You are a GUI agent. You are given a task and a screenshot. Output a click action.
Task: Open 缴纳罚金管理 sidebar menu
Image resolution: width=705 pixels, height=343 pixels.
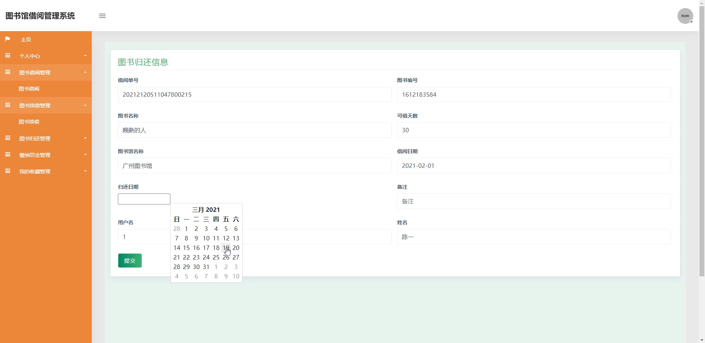(46, 155)
